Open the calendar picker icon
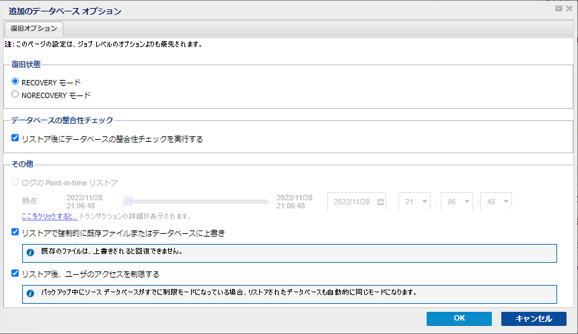 (x=380, y=202)
